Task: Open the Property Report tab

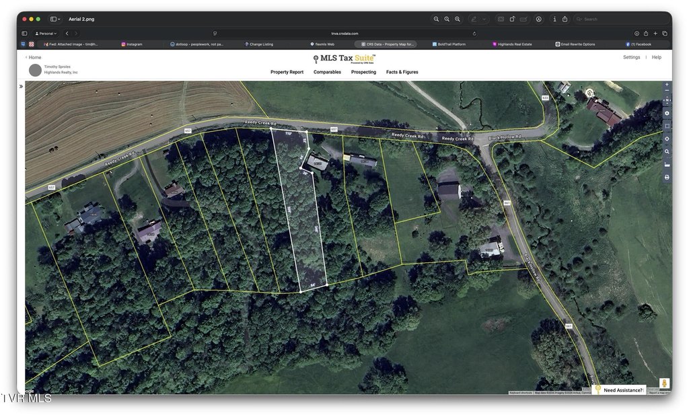Action: click(287, 72)
